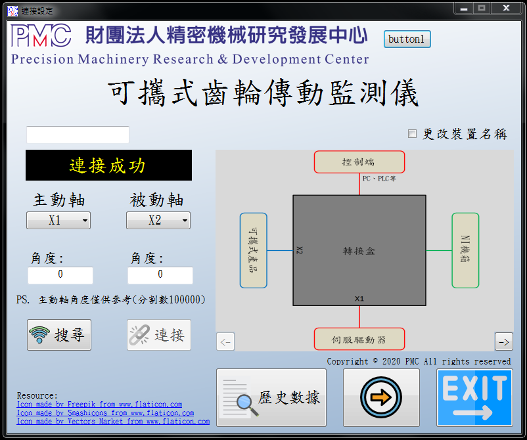Click the Precision Machinery Research & Development Center text

click(x=190, y=59)
